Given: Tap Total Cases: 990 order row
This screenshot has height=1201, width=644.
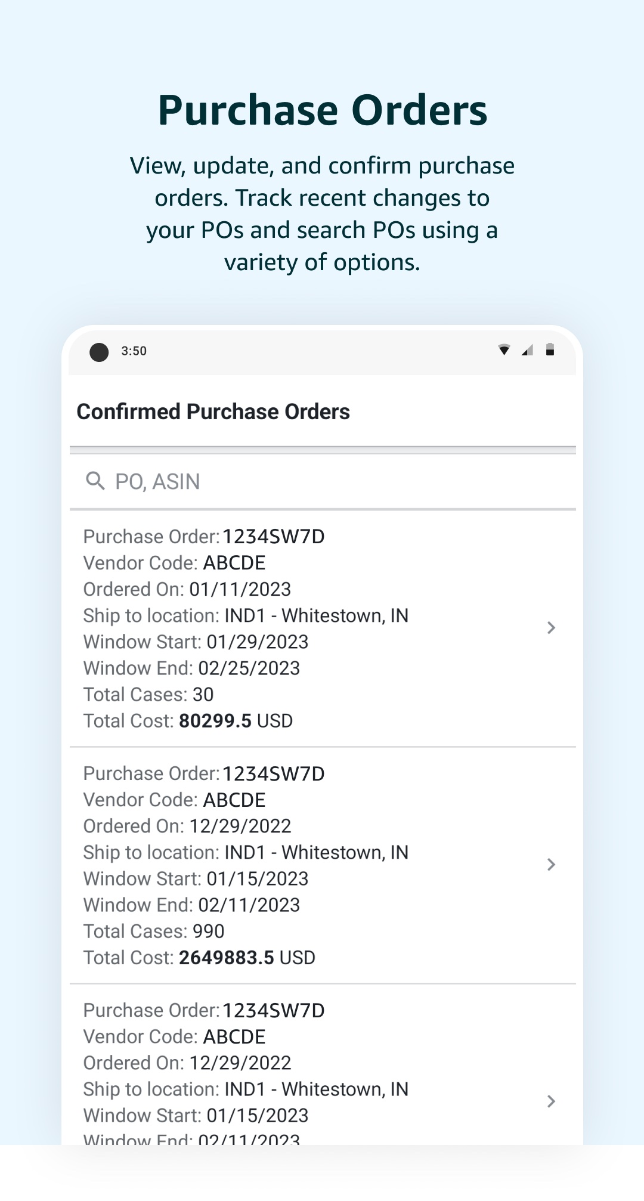Looking at the screenshot, I should (323, 865).
